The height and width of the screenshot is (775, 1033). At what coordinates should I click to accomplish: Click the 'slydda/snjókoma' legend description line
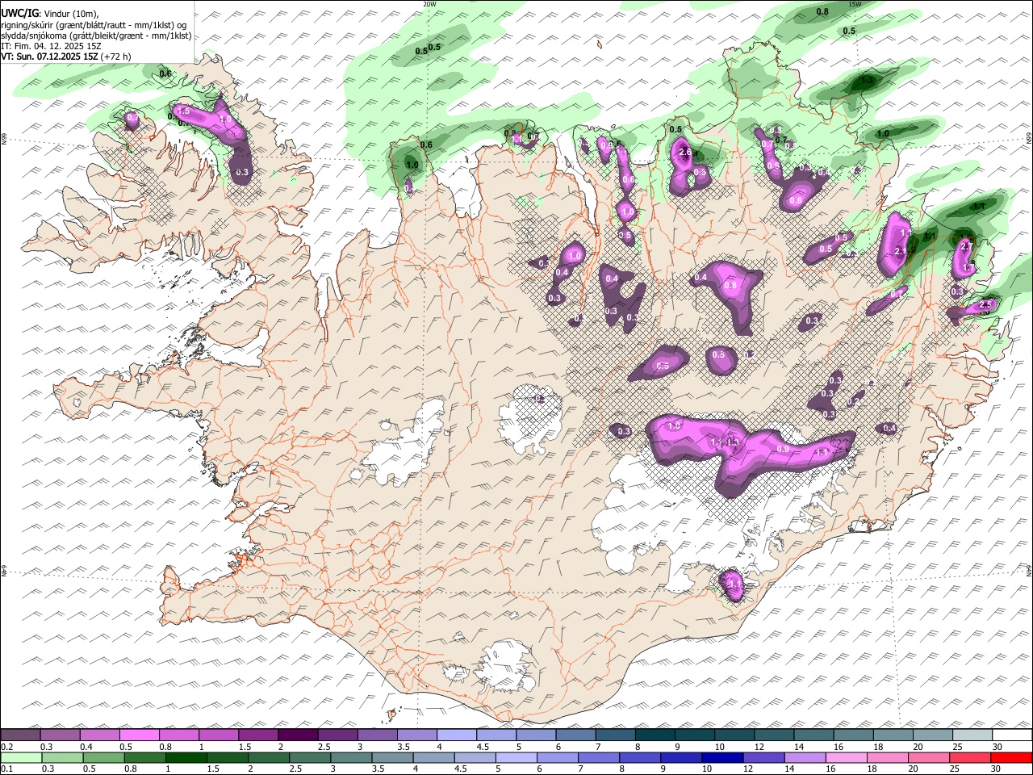96,36
